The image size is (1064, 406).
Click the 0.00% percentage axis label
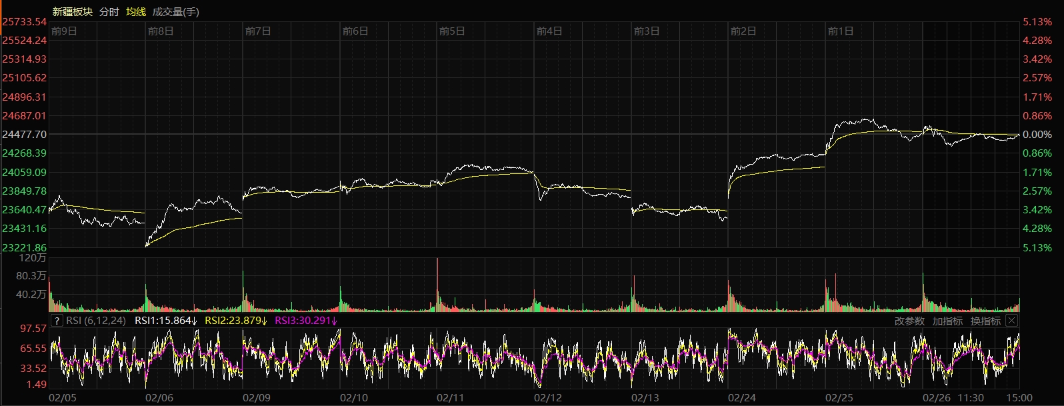click(x=1037, y=134)
